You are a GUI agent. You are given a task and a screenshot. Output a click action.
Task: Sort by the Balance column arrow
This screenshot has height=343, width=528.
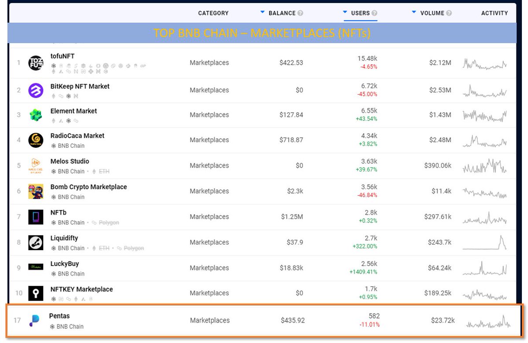[x=263, y=12]
